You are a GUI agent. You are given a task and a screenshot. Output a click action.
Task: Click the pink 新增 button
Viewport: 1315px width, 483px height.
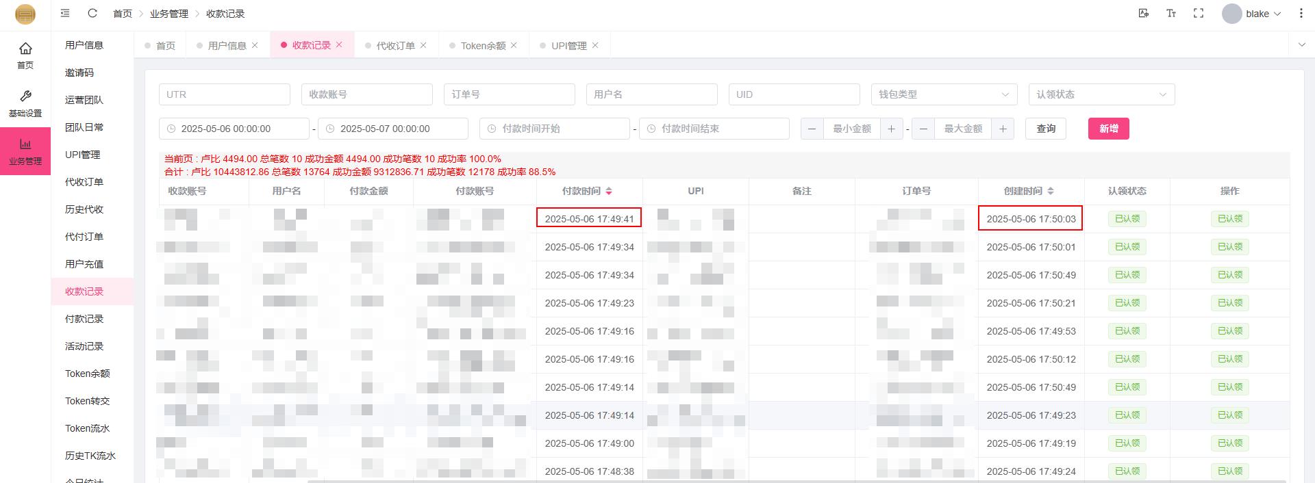(1108, 129)
